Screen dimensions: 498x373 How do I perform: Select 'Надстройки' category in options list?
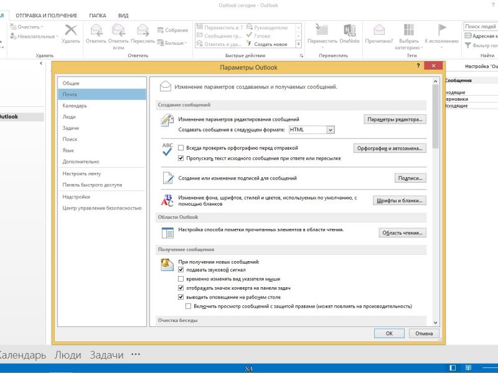coord(102,196)
